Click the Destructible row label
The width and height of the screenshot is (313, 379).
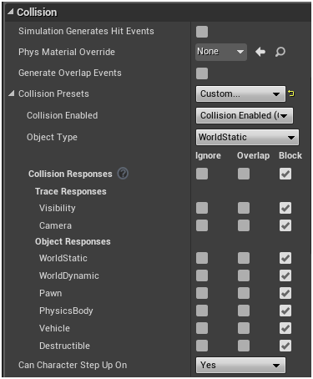coord(64,346)
